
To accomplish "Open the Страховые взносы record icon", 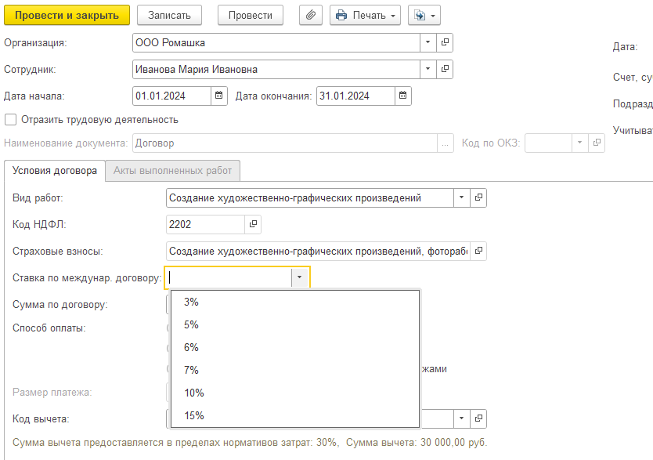I will 478,251.
